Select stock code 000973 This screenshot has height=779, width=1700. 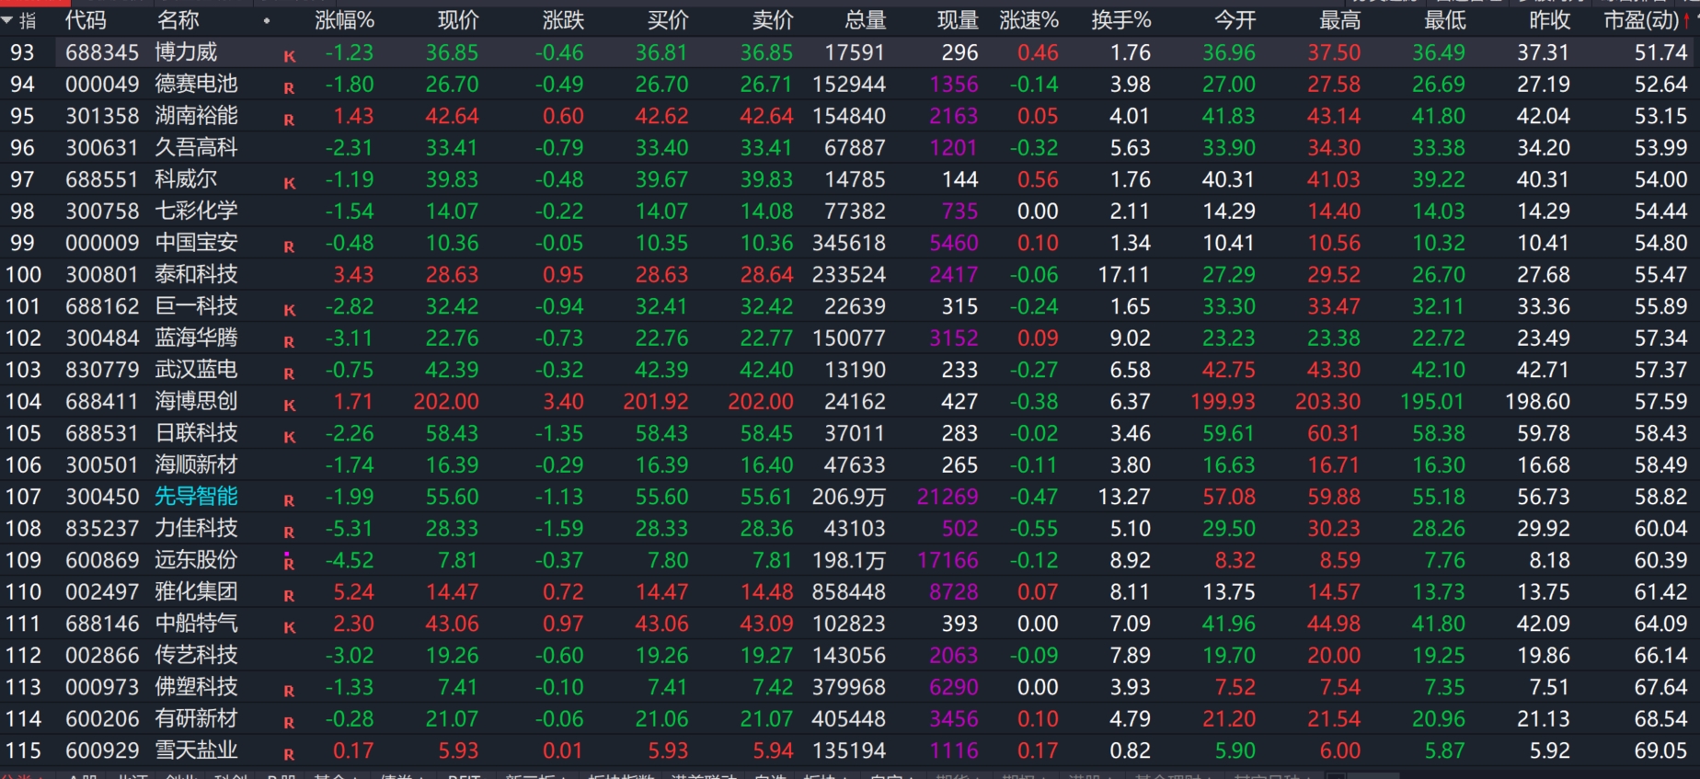(102, 687)
